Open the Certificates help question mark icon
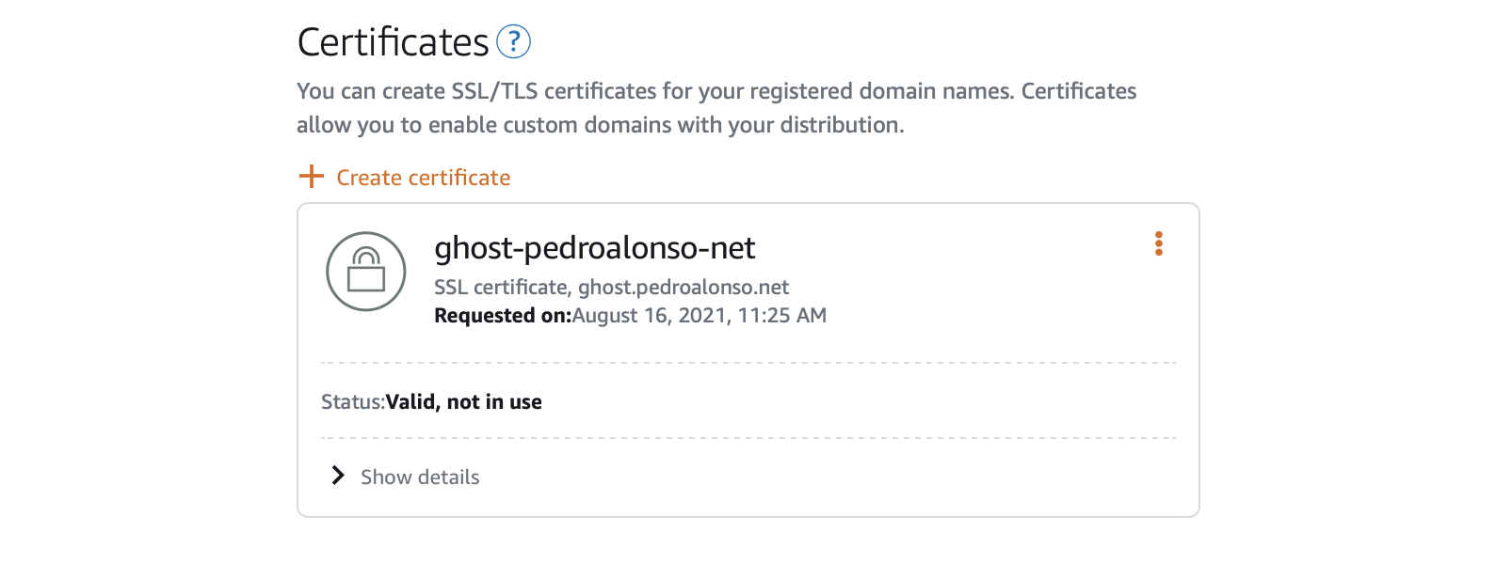Screen dimensions: 1512x579 coord(513,42)
